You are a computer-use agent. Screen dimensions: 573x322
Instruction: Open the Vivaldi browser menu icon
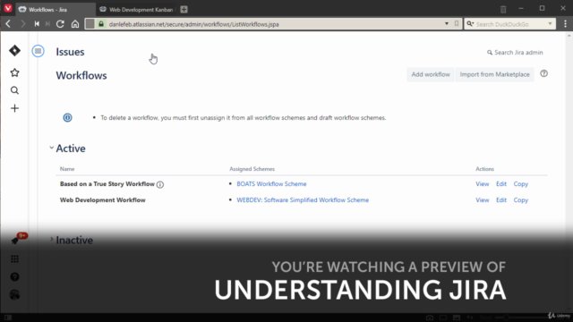click(x=8, y=8)
